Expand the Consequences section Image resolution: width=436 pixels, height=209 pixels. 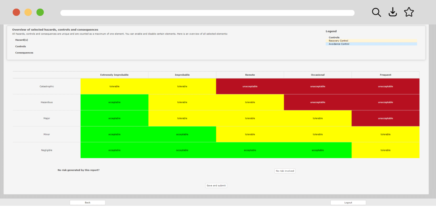pyautogui.click(x=24, y=53)
